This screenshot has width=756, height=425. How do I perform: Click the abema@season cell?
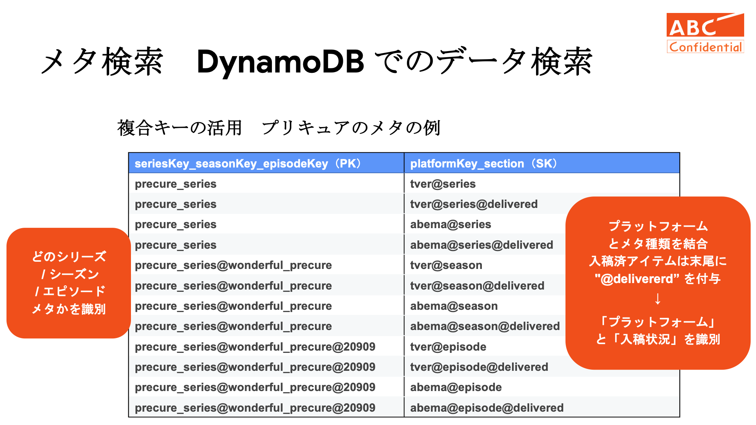[x=454, y=306]
